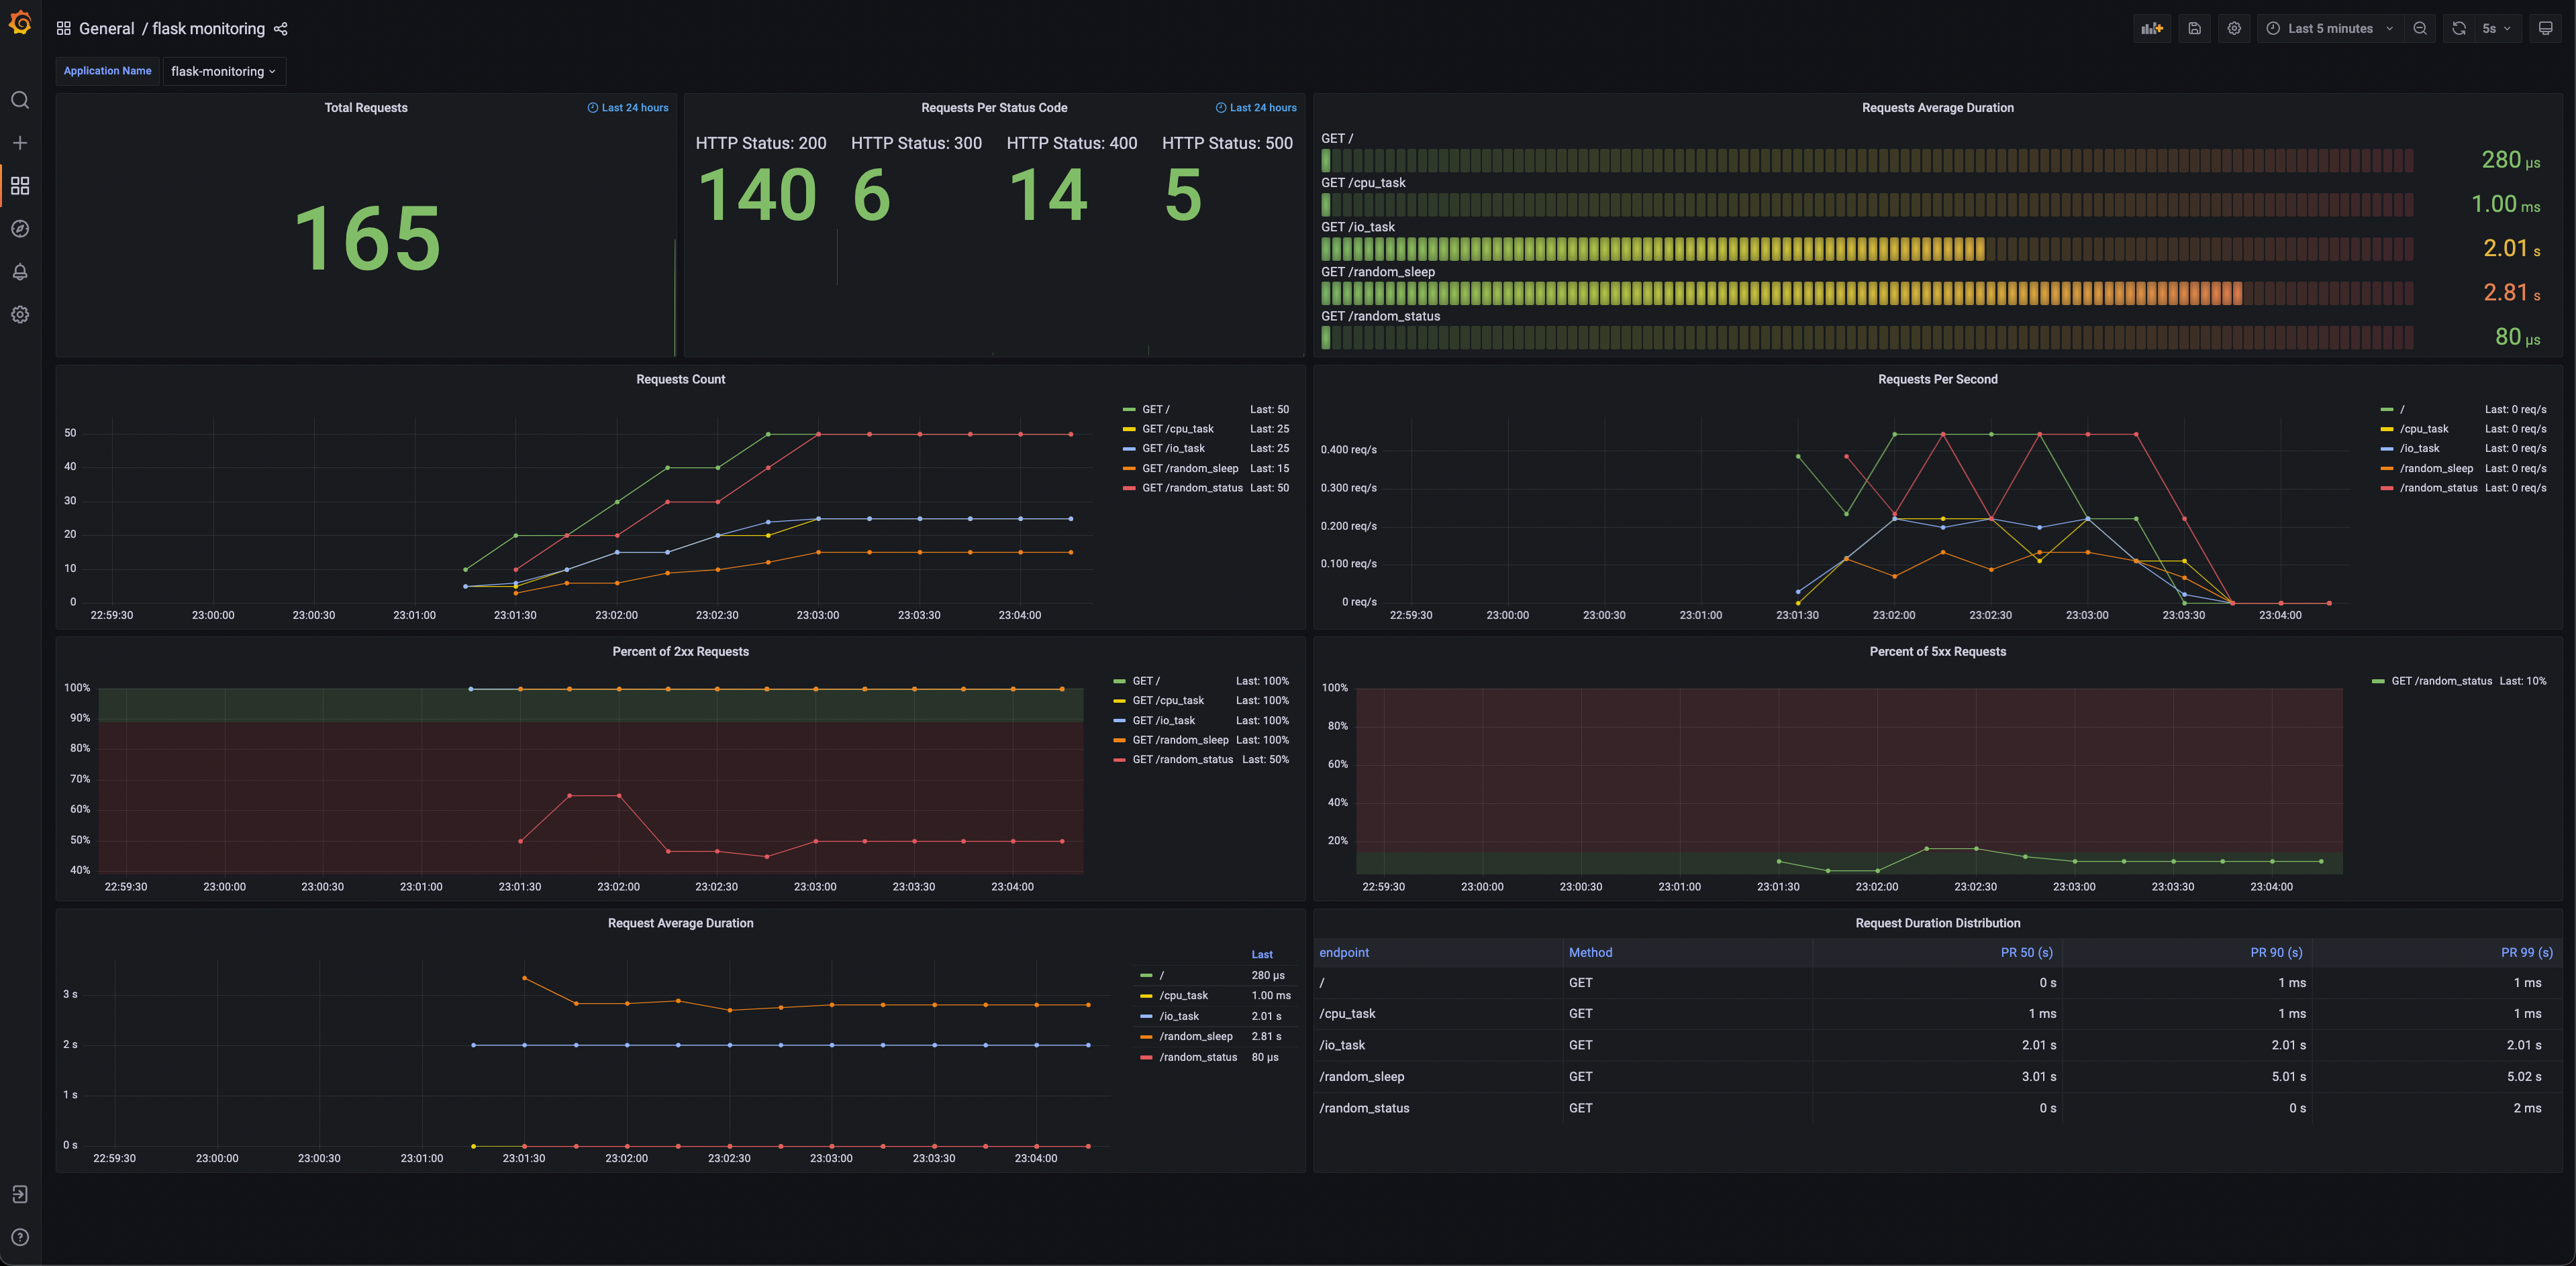Image resolution: width=2576 pixels, height=1266 pixels.
Task: Share dashboard using share icon
Action: coord(281,29)
